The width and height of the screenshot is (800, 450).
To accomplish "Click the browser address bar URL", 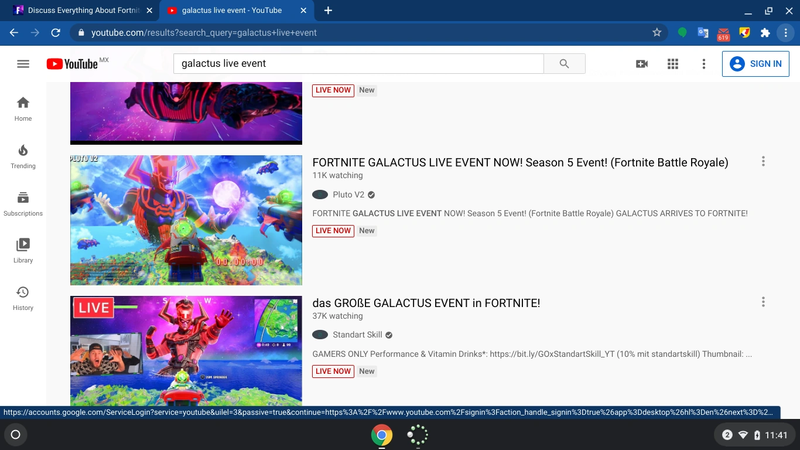I will pyautogui.click(x=204, y=33).
